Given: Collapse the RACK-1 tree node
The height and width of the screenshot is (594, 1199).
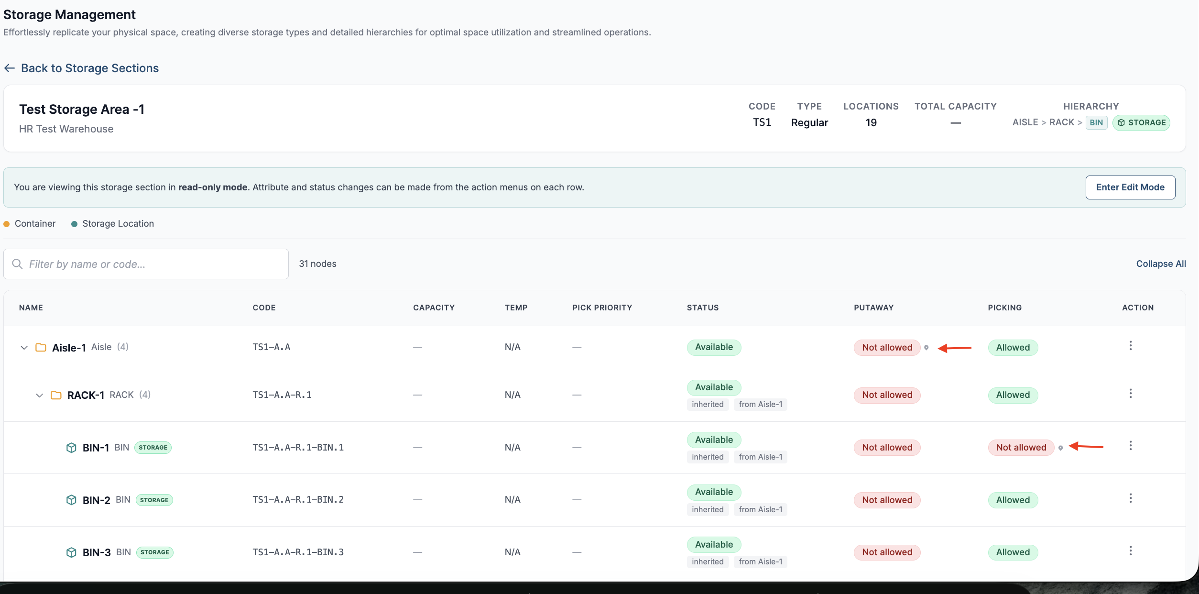Looking at the screenshot, I should [x=39, y=396].
